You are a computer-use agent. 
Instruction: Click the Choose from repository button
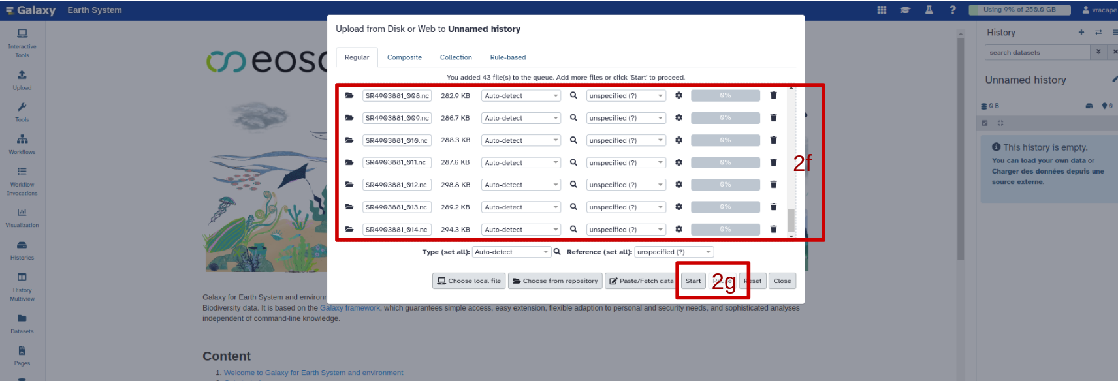point(555,281)
